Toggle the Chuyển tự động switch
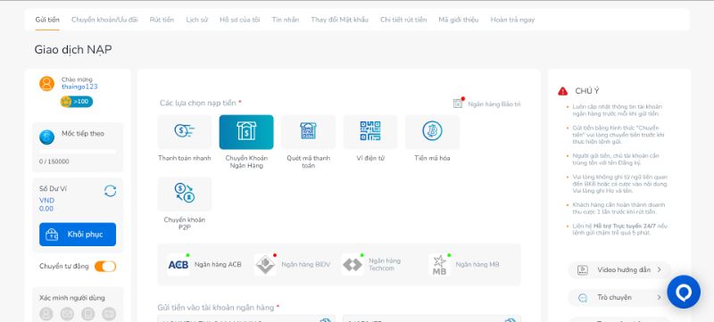The height and width of the screenshot is (322, 714). pyautogui.click(x=105, y=267)
